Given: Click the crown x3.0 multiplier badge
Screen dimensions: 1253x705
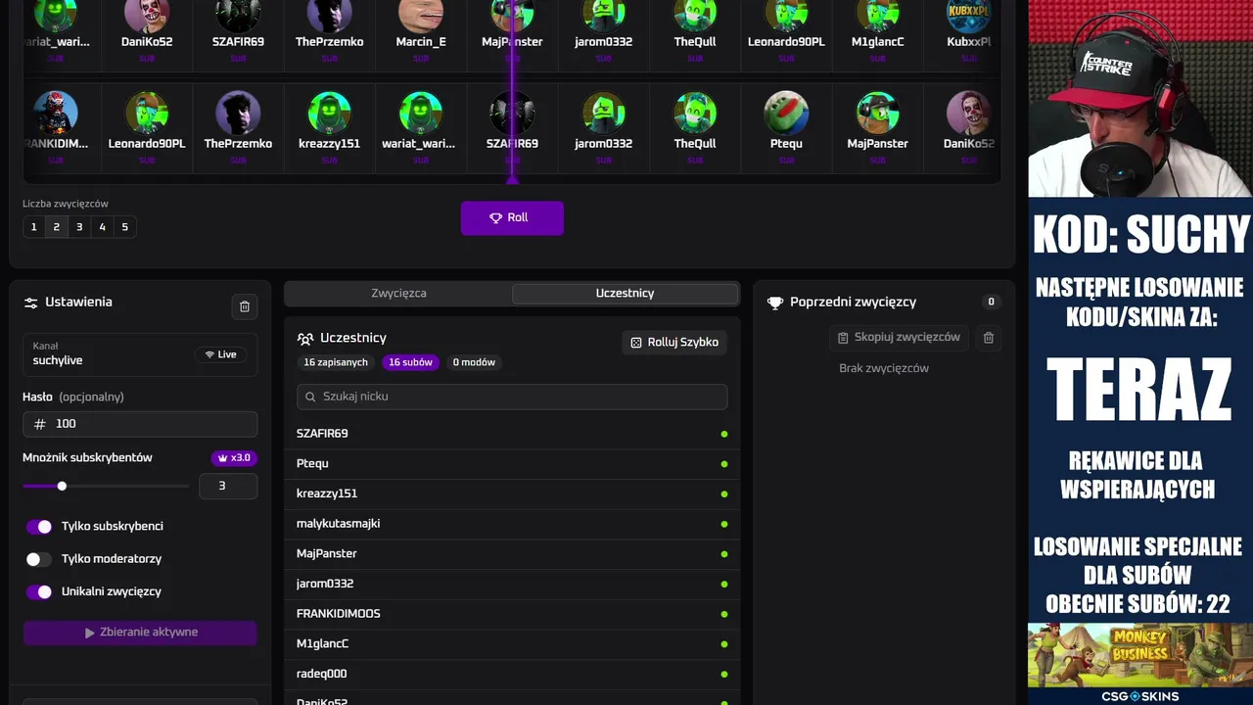Looking at the screenshot, I should [234, 458].
